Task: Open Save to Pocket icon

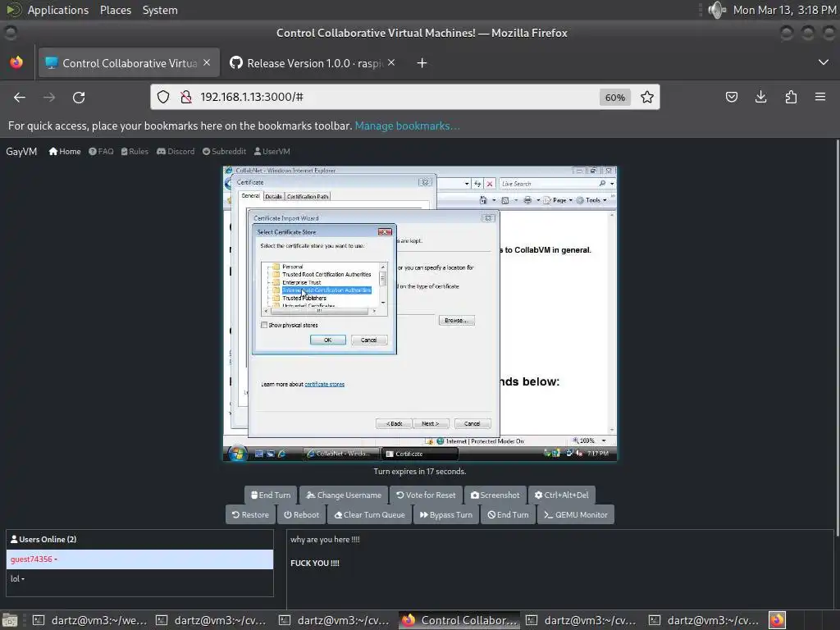Action: (x=731, y=97)
